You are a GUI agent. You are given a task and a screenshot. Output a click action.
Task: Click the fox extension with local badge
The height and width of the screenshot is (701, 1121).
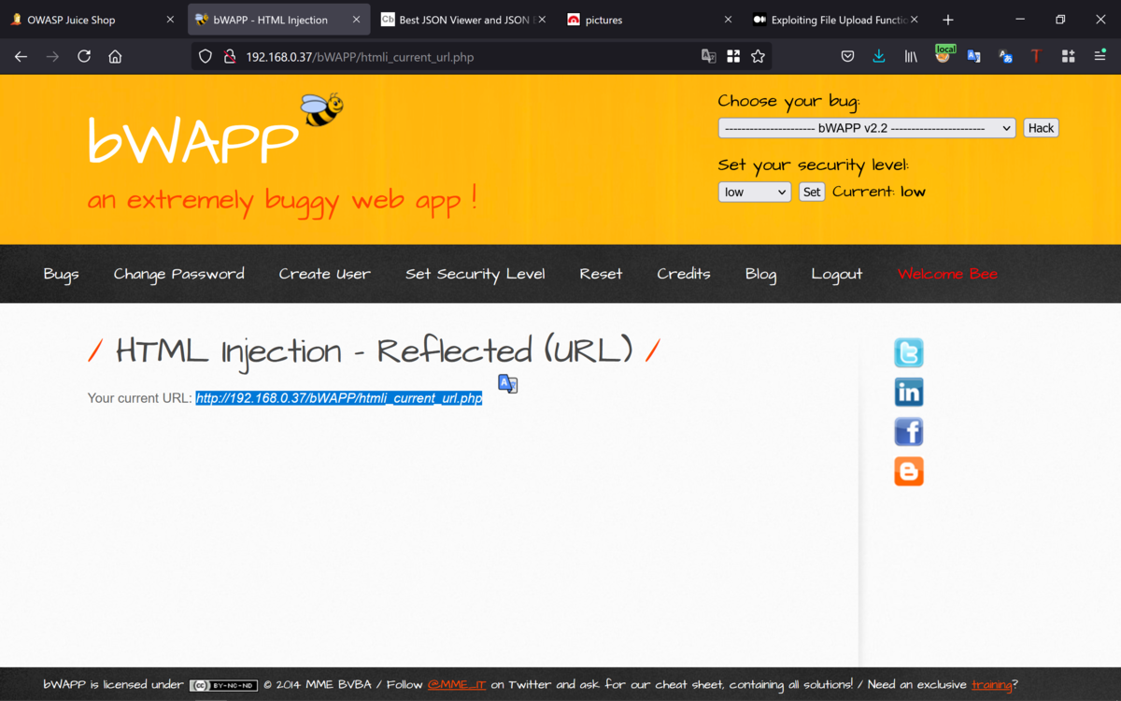pyautogui.click(x=944, y=55)
